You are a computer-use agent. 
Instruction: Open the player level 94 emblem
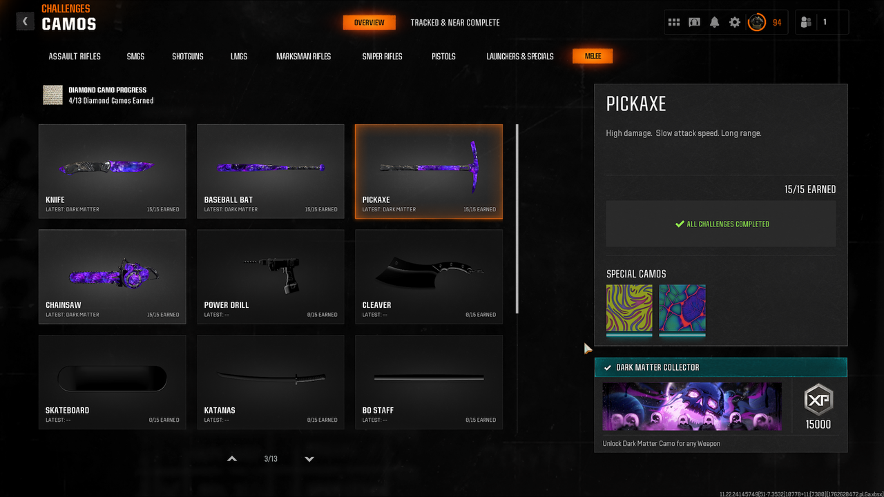click(x=758, y=22)
